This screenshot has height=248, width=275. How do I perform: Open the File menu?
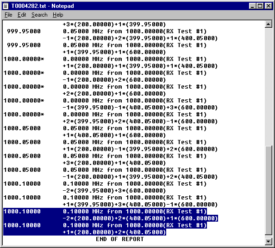click(8, 15)
